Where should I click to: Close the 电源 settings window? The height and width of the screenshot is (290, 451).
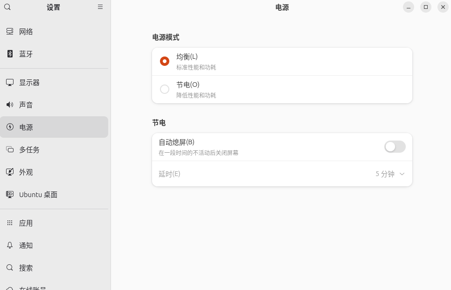pos(443,7)
